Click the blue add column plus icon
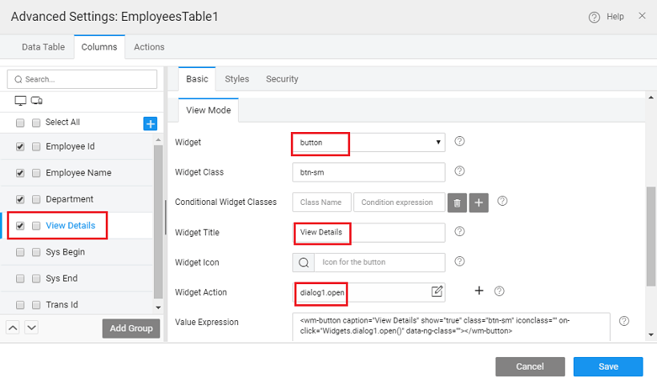 pos(150,123)
